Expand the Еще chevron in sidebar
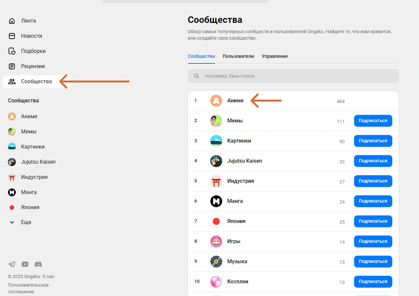 coord(12,222)
